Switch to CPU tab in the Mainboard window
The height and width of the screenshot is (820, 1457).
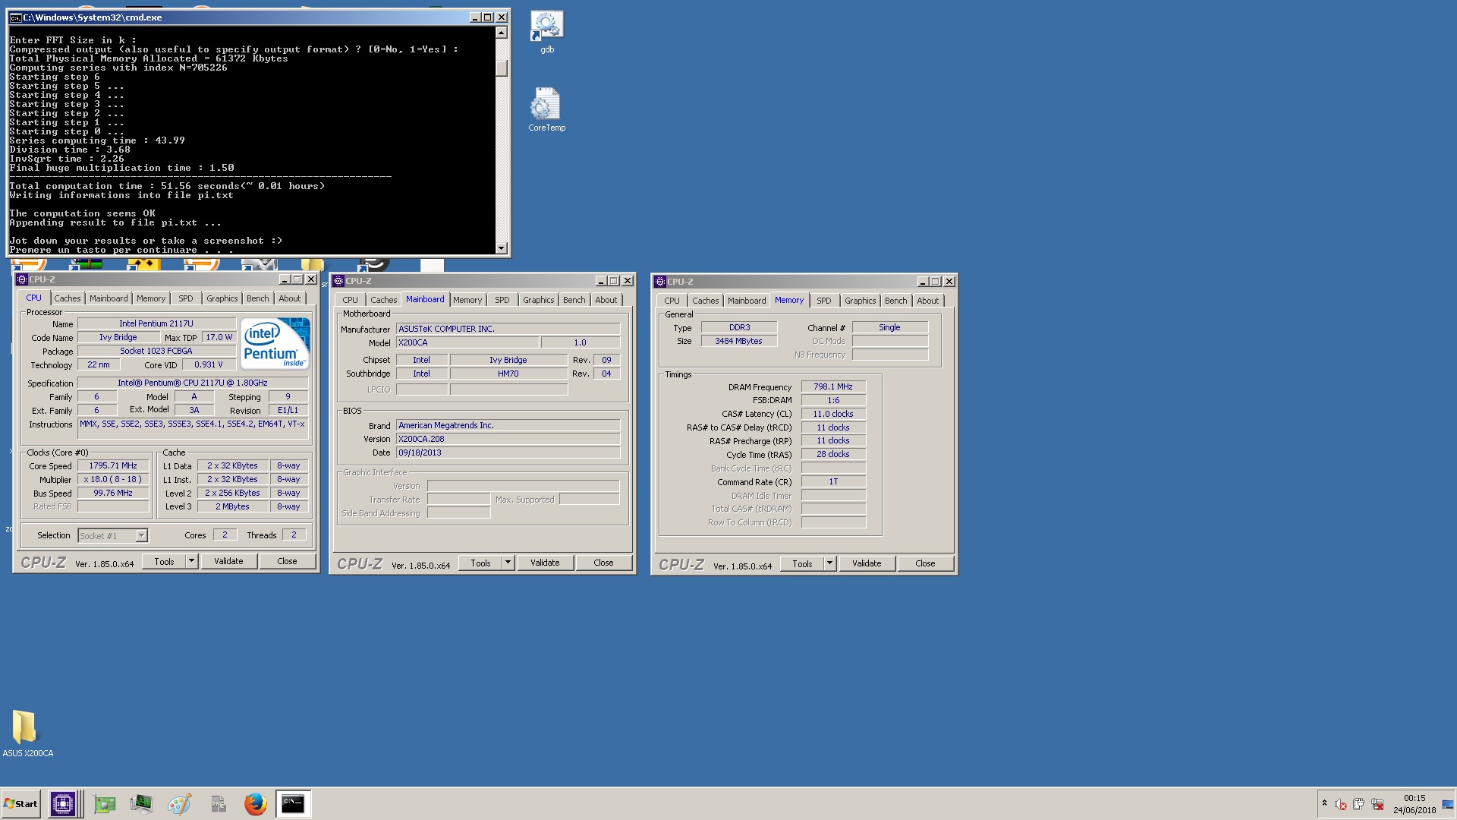[x=350, y=300]
